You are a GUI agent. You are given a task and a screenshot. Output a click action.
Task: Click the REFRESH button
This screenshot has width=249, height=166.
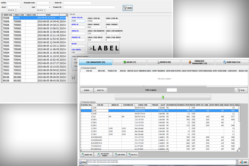tap(87, 90)
